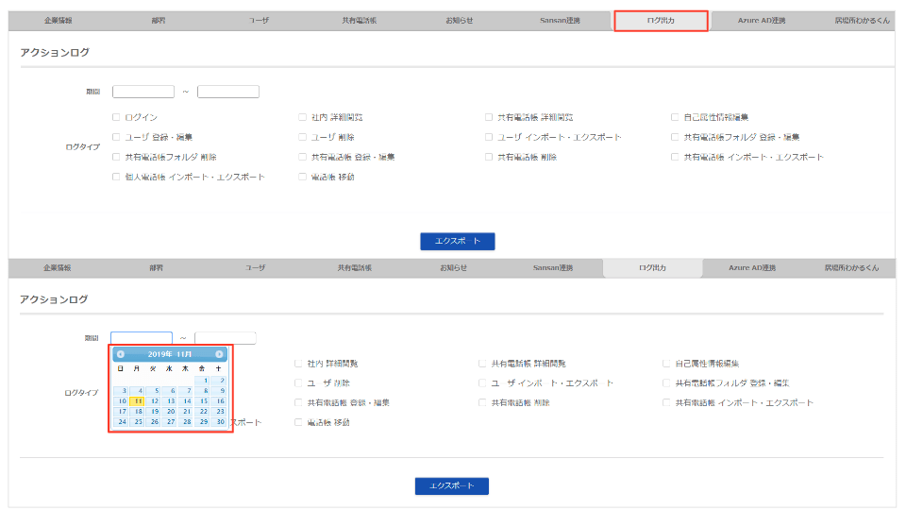Open the red-outlined ログ出力 tab
This screenshot has width=906, height=510.
(x=661, y=21)
